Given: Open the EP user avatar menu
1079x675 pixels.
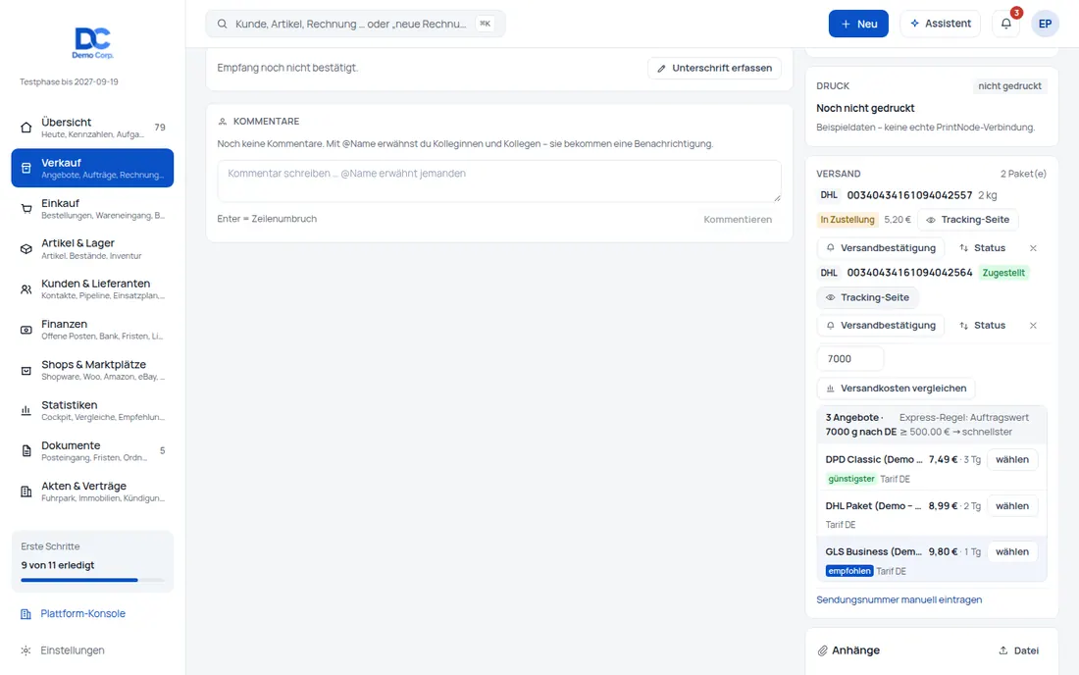Looking at the screenshot, I should coord(1045,24).
